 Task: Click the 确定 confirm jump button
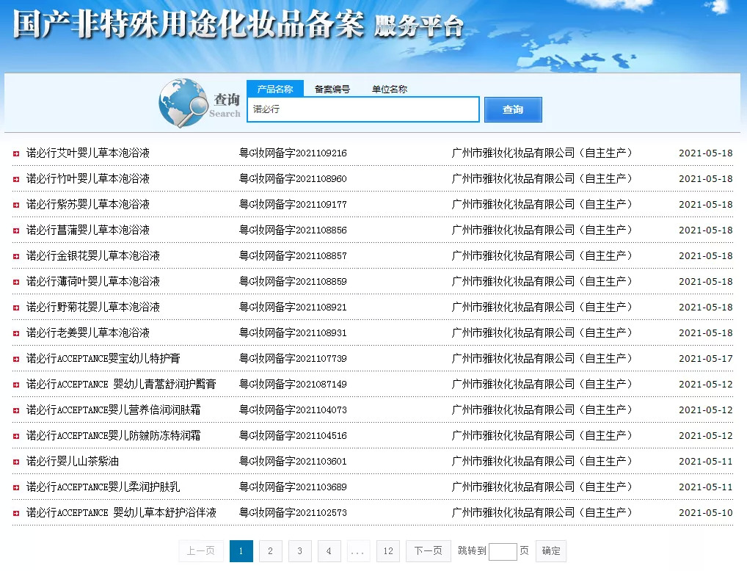point(551,551)
